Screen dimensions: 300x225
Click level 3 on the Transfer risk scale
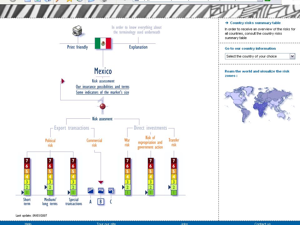click(x=174, y=182)
